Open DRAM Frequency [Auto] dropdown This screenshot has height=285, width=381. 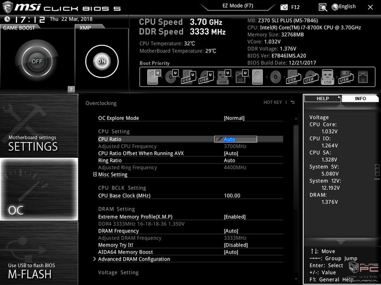tap(231, 230)
